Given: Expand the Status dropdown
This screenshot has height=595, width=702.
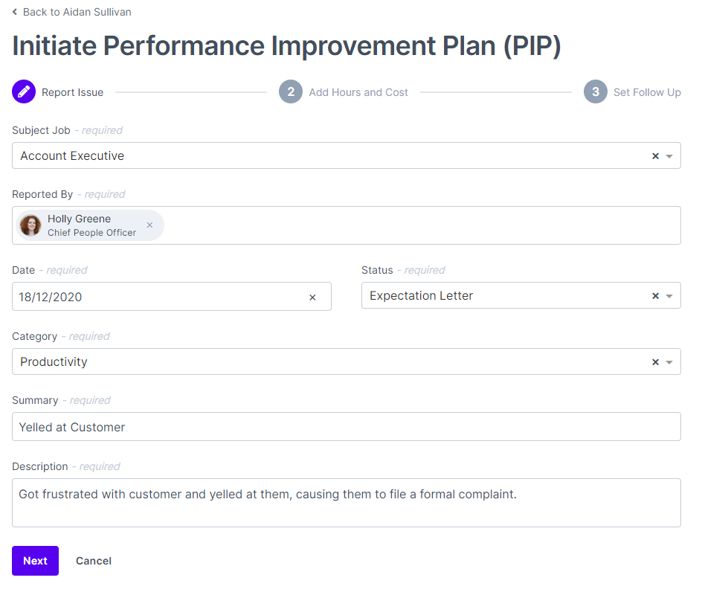Looking at the screenshot, I should (x=670, y=295).
